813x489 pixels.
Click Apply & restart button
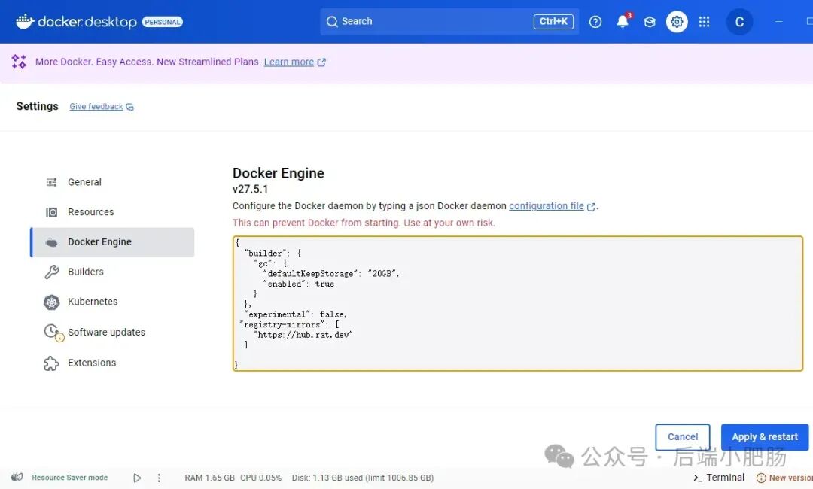point(764,436)
